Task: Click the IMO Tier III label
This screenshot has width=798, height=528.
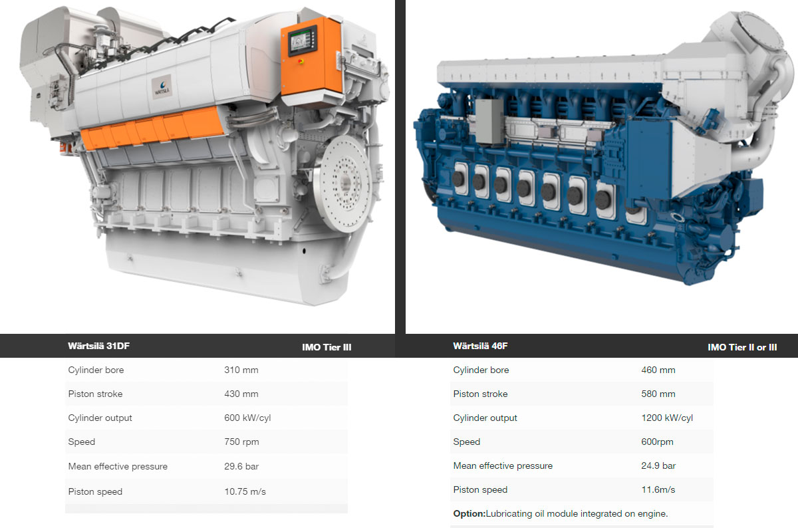Action: point(327,347)
